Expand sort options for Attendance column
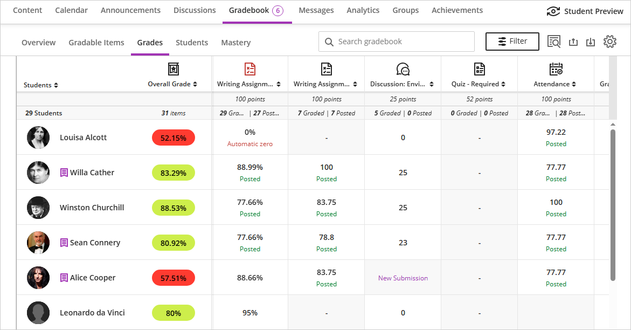This screenshot has height=330, width=631. (574, 84)
